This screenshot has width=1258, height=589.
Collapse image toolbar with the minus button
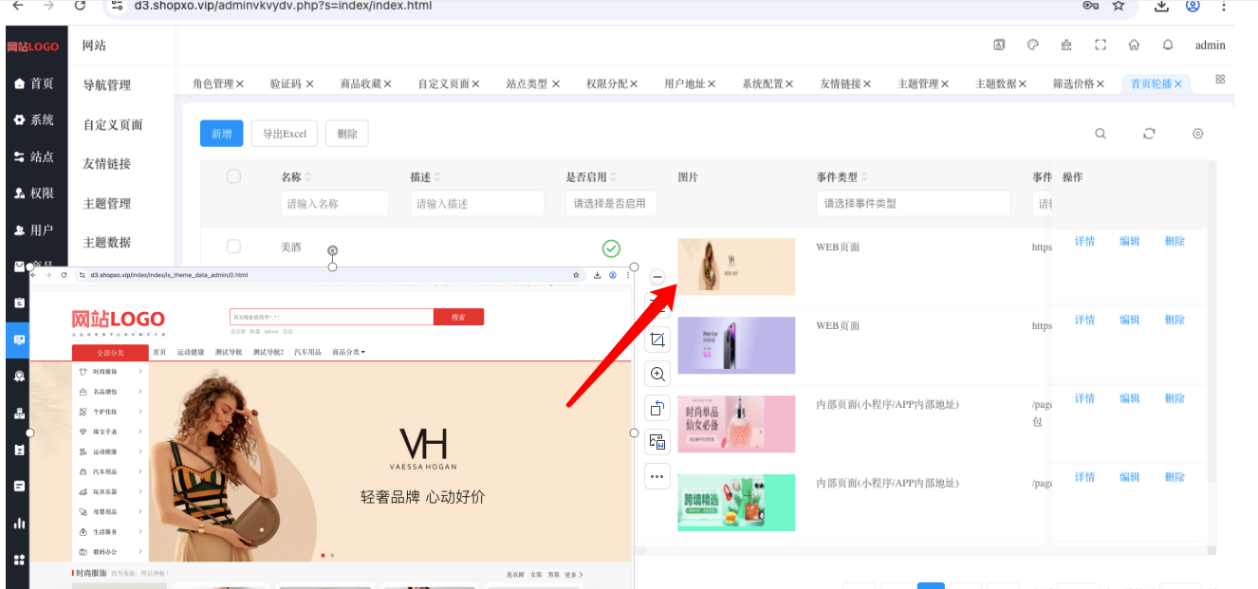(657, 277)
